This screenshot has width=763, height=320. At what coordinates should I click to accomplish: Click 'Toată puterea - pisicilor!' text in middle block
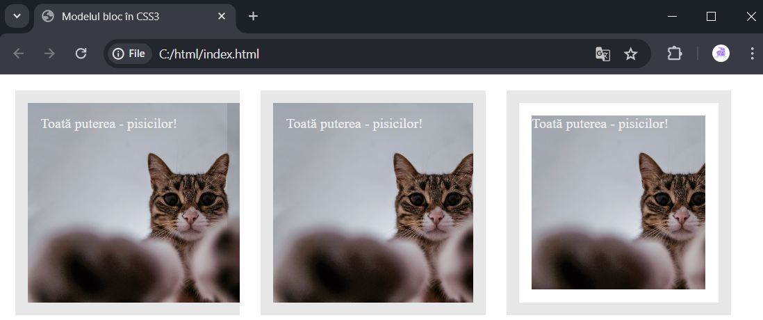pos(354,124)
